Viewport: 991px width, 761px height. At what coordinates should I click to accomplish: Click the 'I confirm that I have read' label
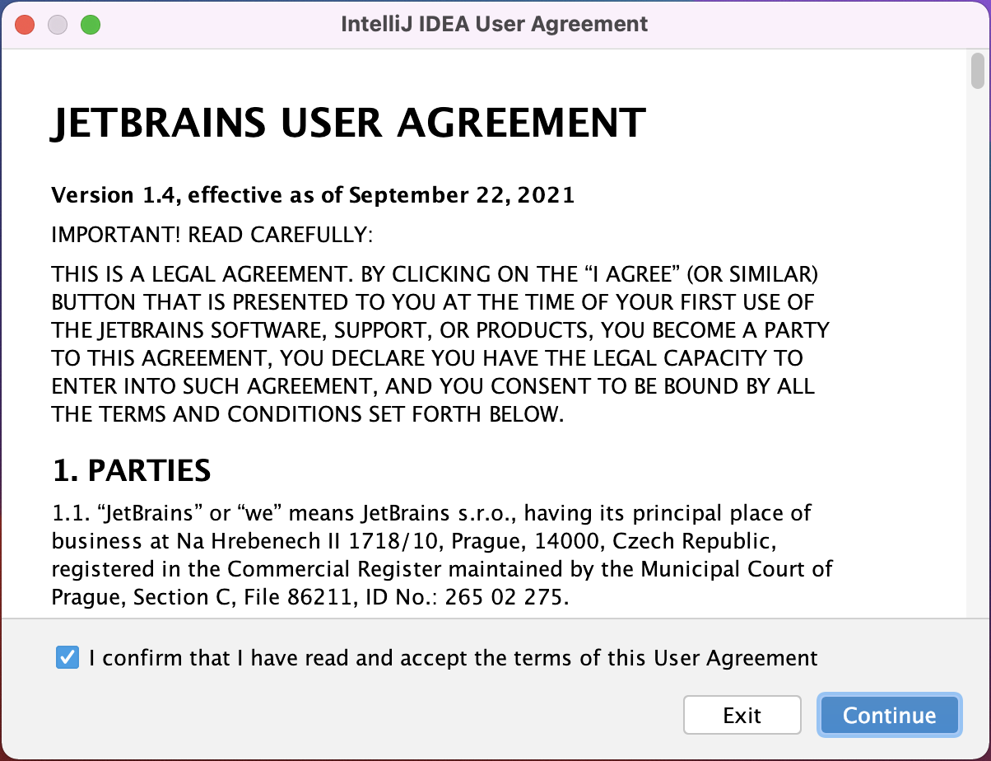[x=454, y=658]
